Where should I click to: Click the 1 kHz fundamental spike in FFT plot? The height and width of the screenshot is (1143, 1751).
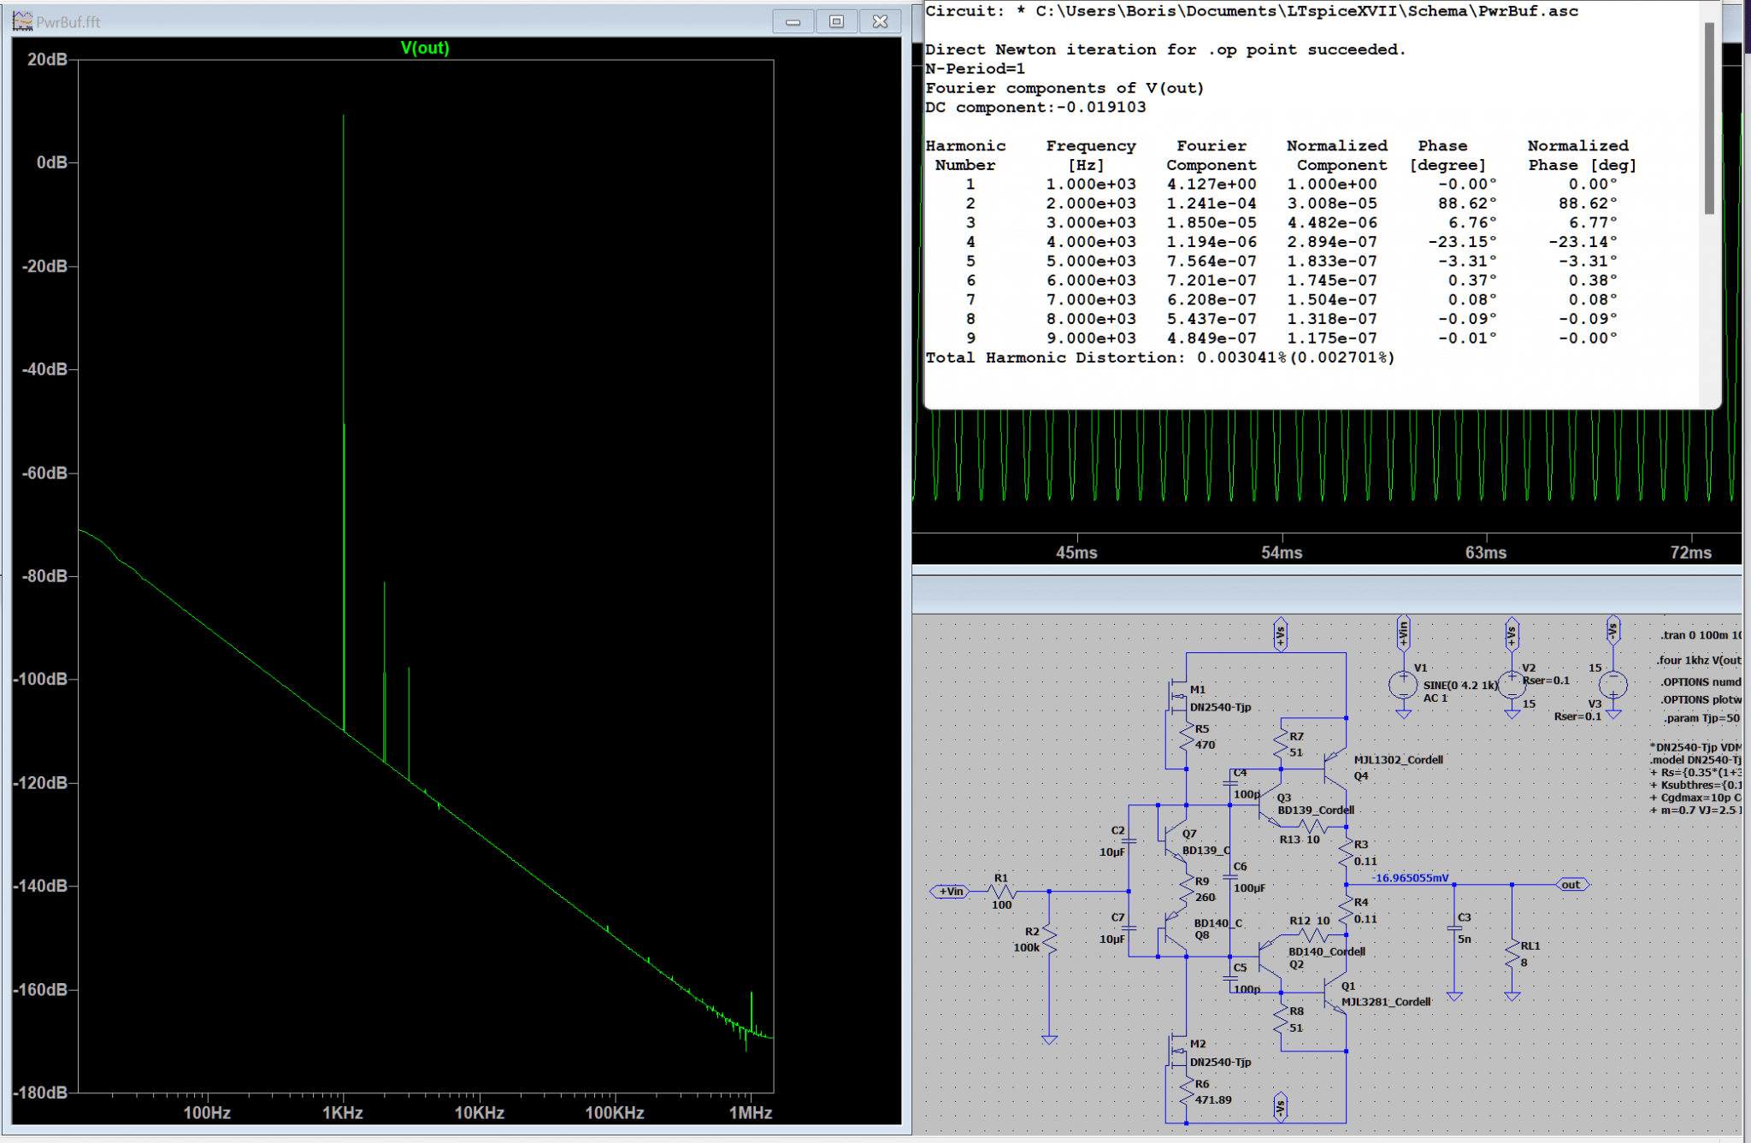[344, 422]
